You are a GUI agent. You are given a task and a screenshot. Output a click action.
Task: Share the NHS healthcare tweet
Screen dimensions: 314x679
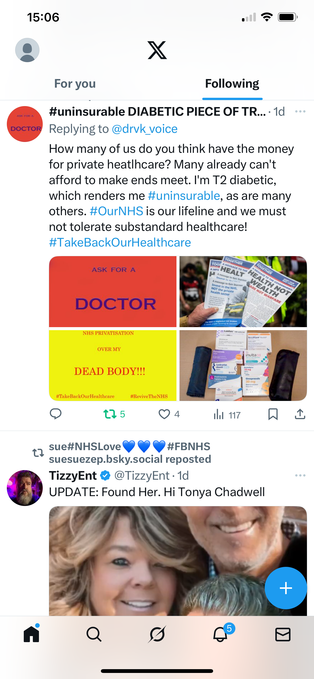[x=300, y=414]
